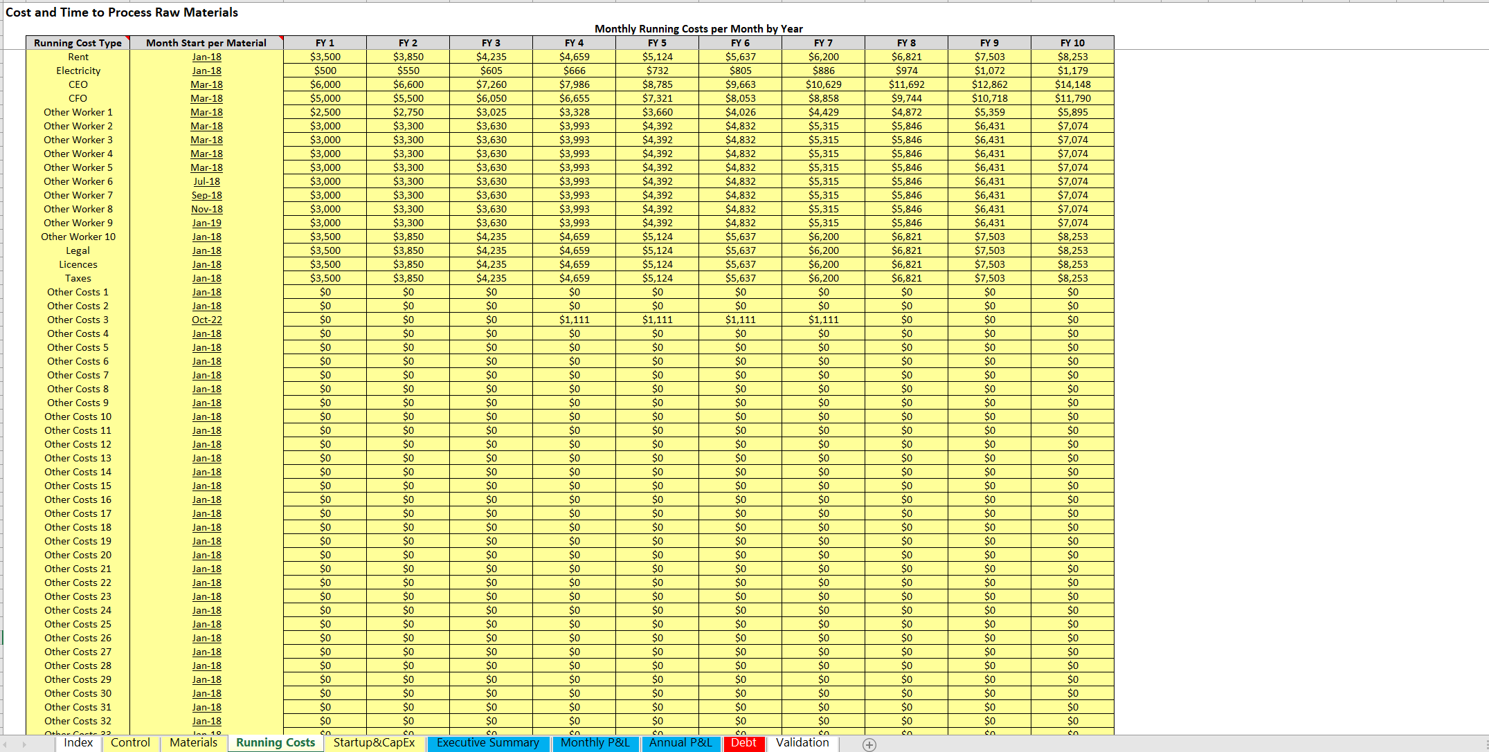
Task: Select the $3,500 Rent cell under FY 1
Action: pos(325,57)
